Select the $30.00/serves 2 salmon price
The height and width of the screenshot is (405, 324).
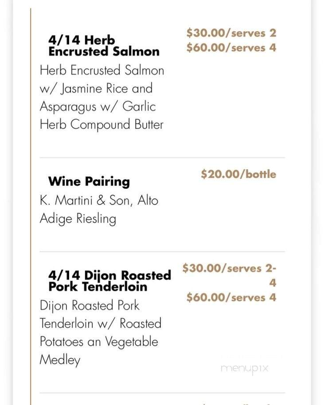231,33
